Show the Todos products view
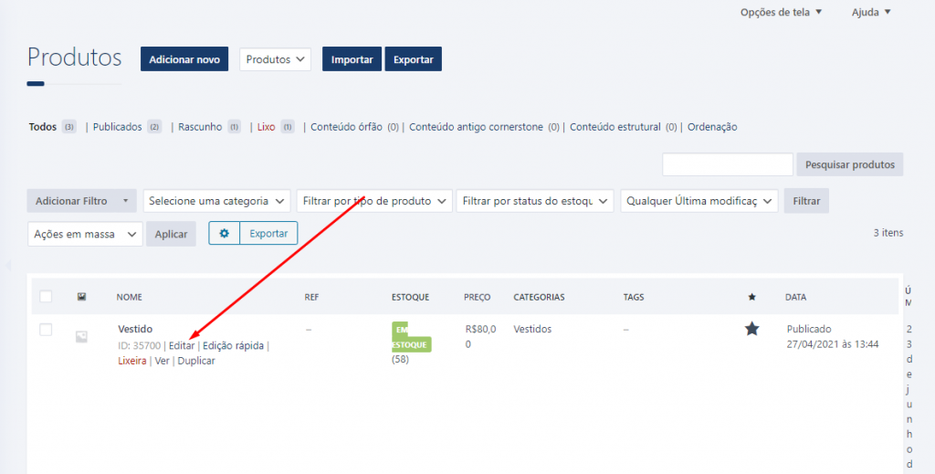Screen dimensions: 935x474 pos(43,127)
